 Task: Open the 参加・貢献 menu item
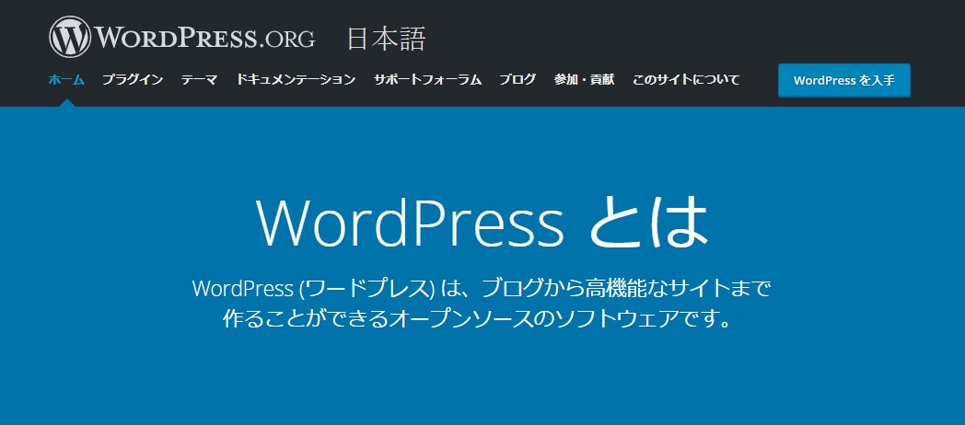(x=584, y=80)
